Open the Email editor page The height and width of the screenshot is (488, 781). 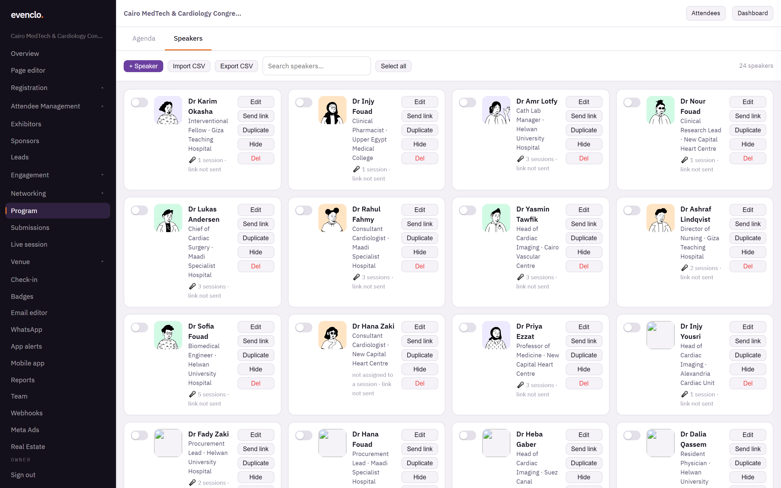click(x=58, y=313)
